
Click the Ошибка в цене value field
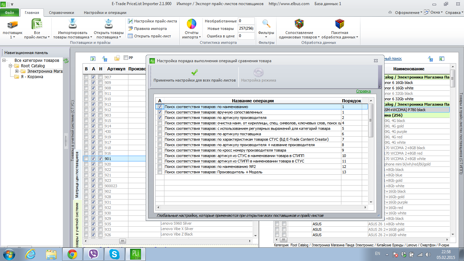pyautogui.click(x=246, y=36)
